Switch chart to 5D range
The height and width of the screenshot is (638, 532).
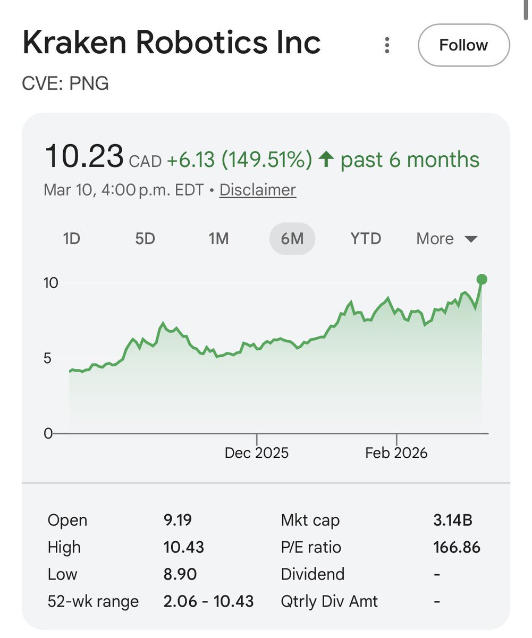click(145, 239)
